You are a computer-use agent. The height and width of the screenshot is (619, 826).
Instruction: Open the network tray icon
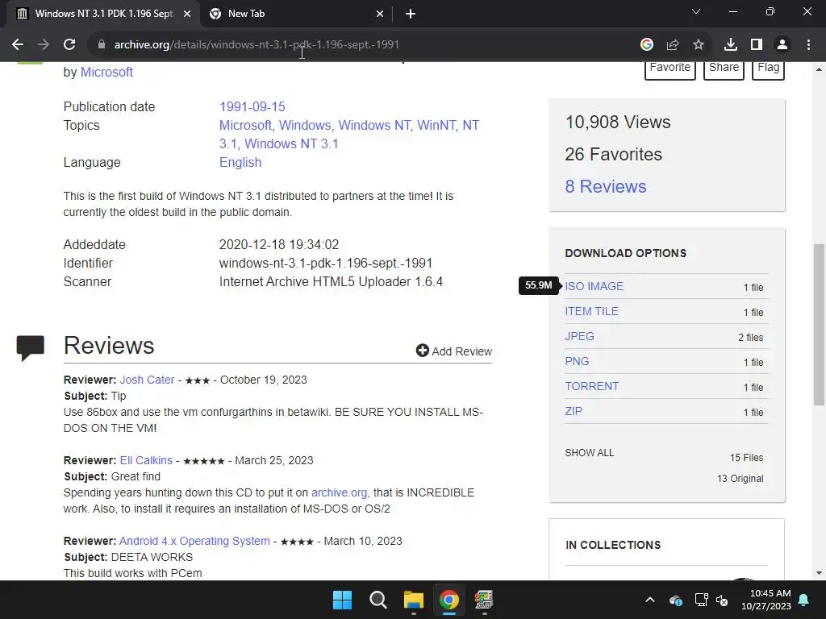701,600
